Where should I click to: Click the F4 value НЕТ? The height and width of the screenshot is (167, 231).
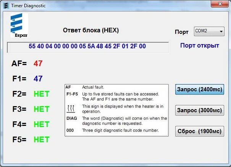click(x=42, y=124)
